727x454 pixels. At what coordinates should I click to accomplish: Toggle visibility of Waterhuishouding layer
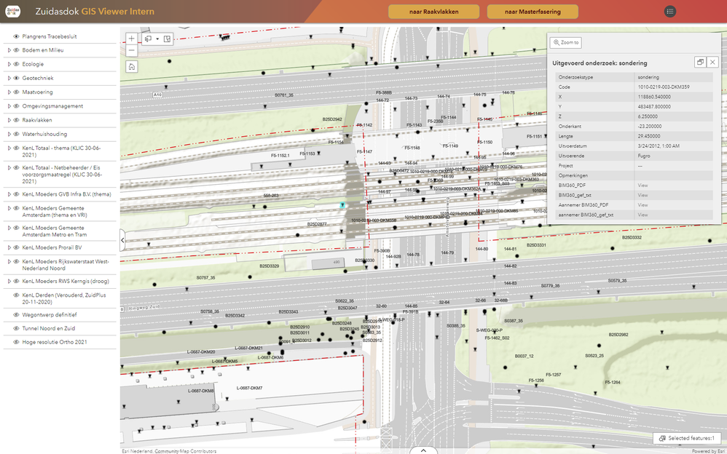tap(16, 134)
